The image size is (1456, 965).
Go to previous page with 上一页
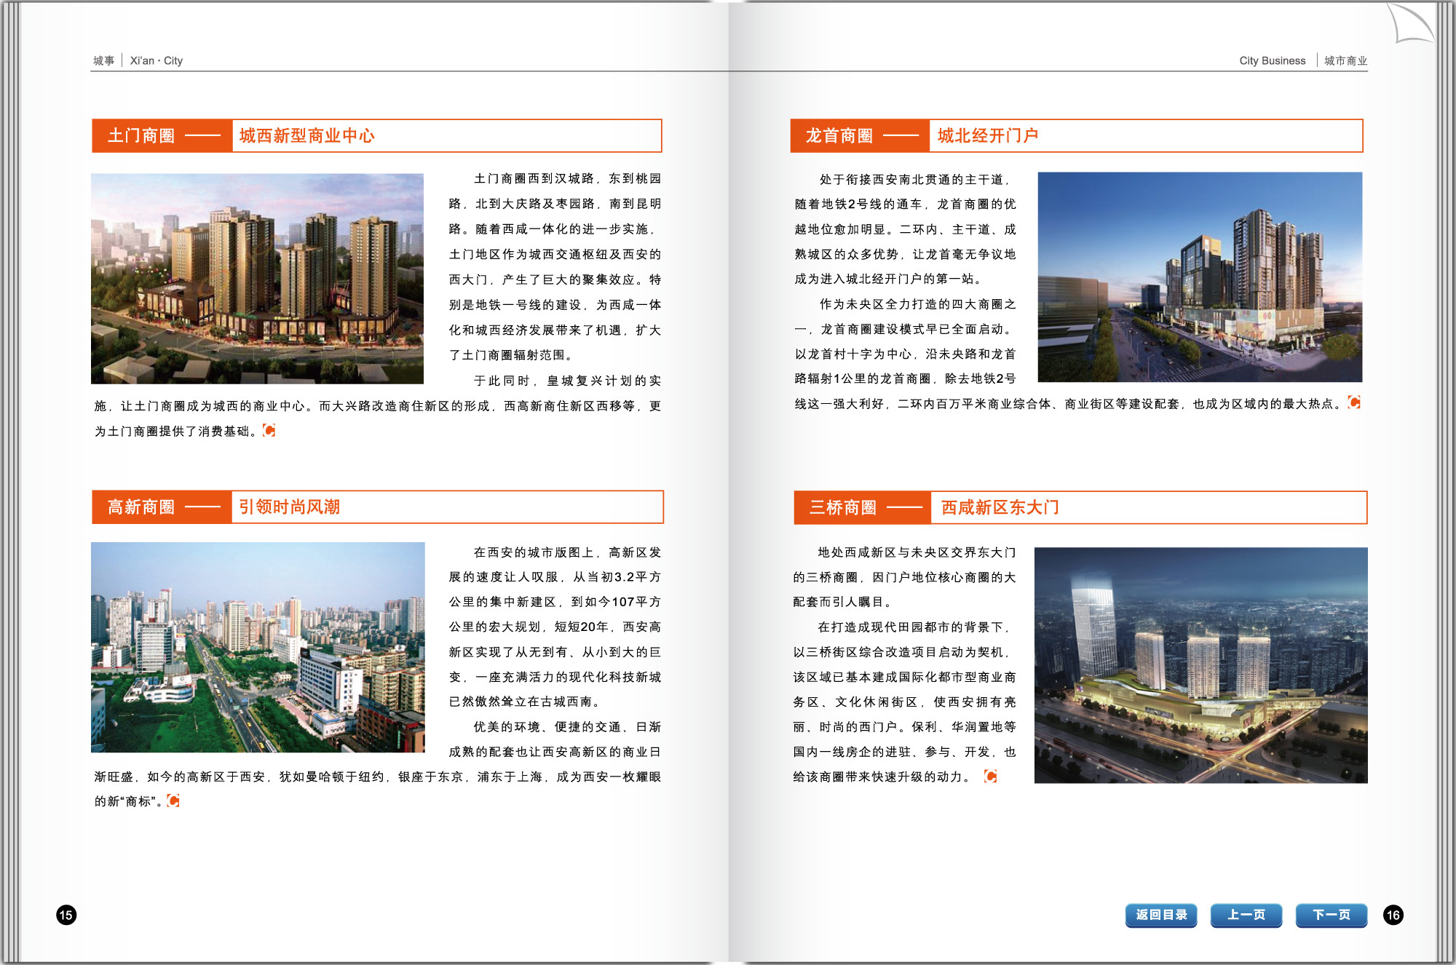[1246, 915]
